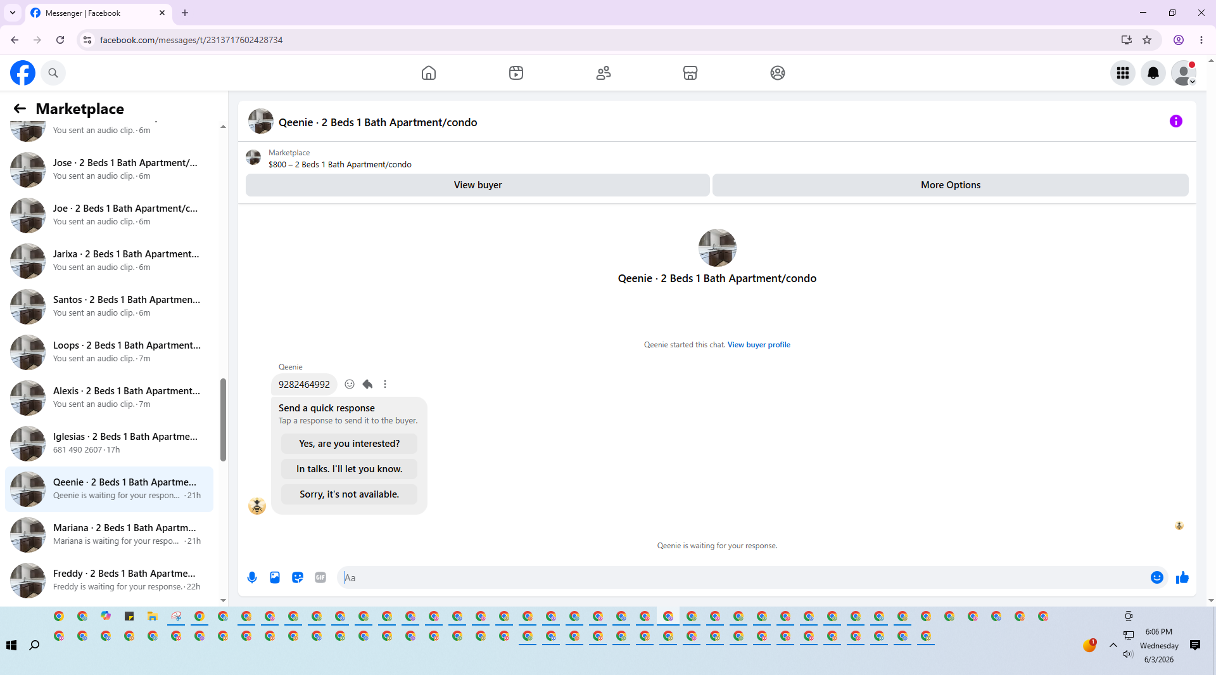Open the Chrome menu
The image size is (1216, 675).
point(1201,40)
